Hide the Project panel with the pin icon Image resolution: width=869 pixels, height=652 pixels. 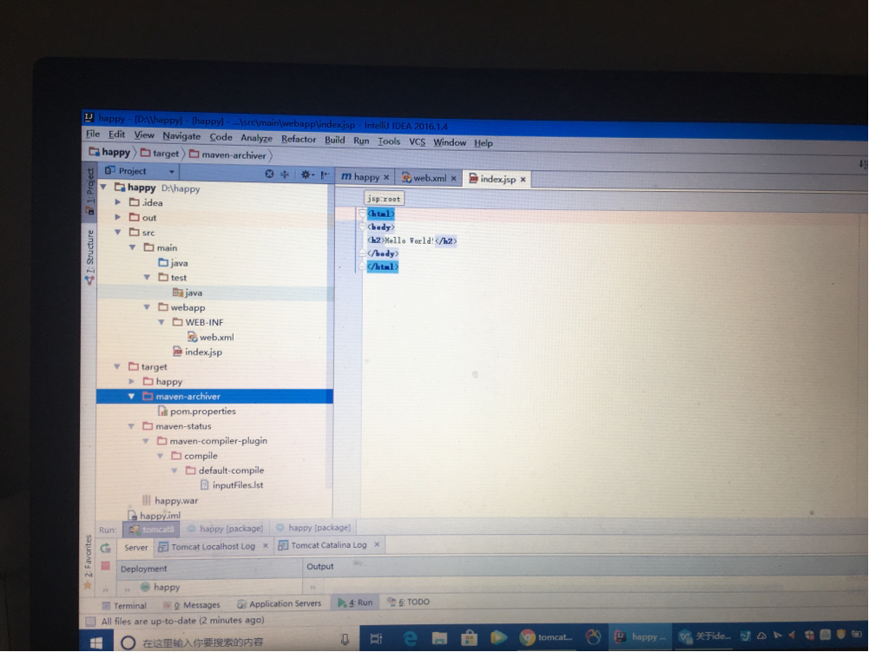pos(324,175)
